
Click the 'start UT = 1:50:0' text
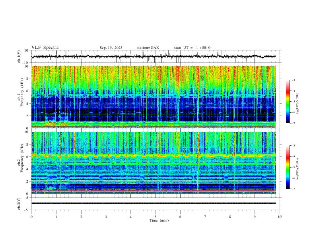click(192, 48)
